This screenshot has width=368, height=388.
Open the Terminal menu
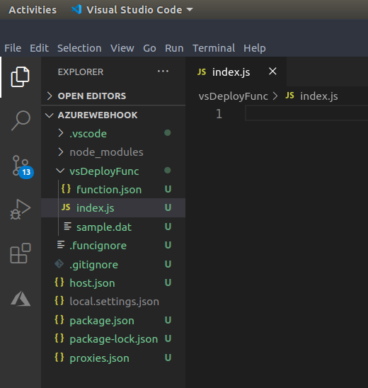[214, 48]
